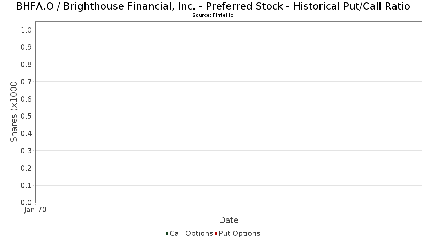Click the 0.9 y-axis tick label
The height and width of the screenshot is (239, 426).
coord(27,47)
